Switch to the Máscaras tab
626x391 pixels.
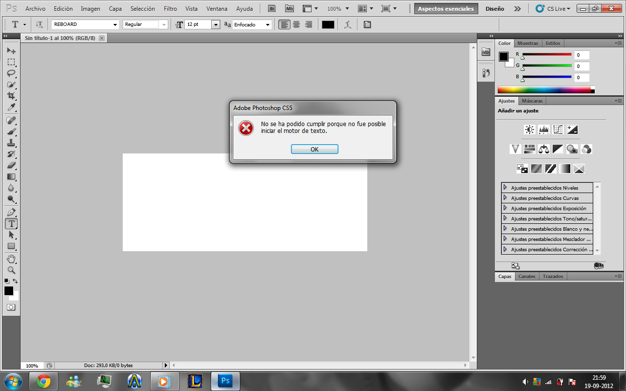point(532,101)
